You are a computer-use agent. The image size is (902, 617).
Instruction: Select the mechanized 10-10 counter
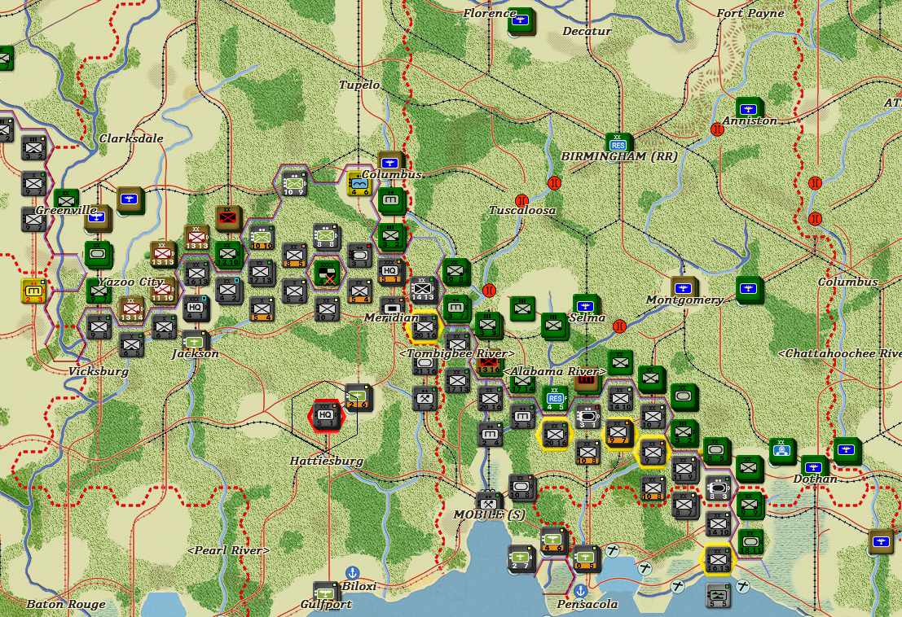[262, 238]
